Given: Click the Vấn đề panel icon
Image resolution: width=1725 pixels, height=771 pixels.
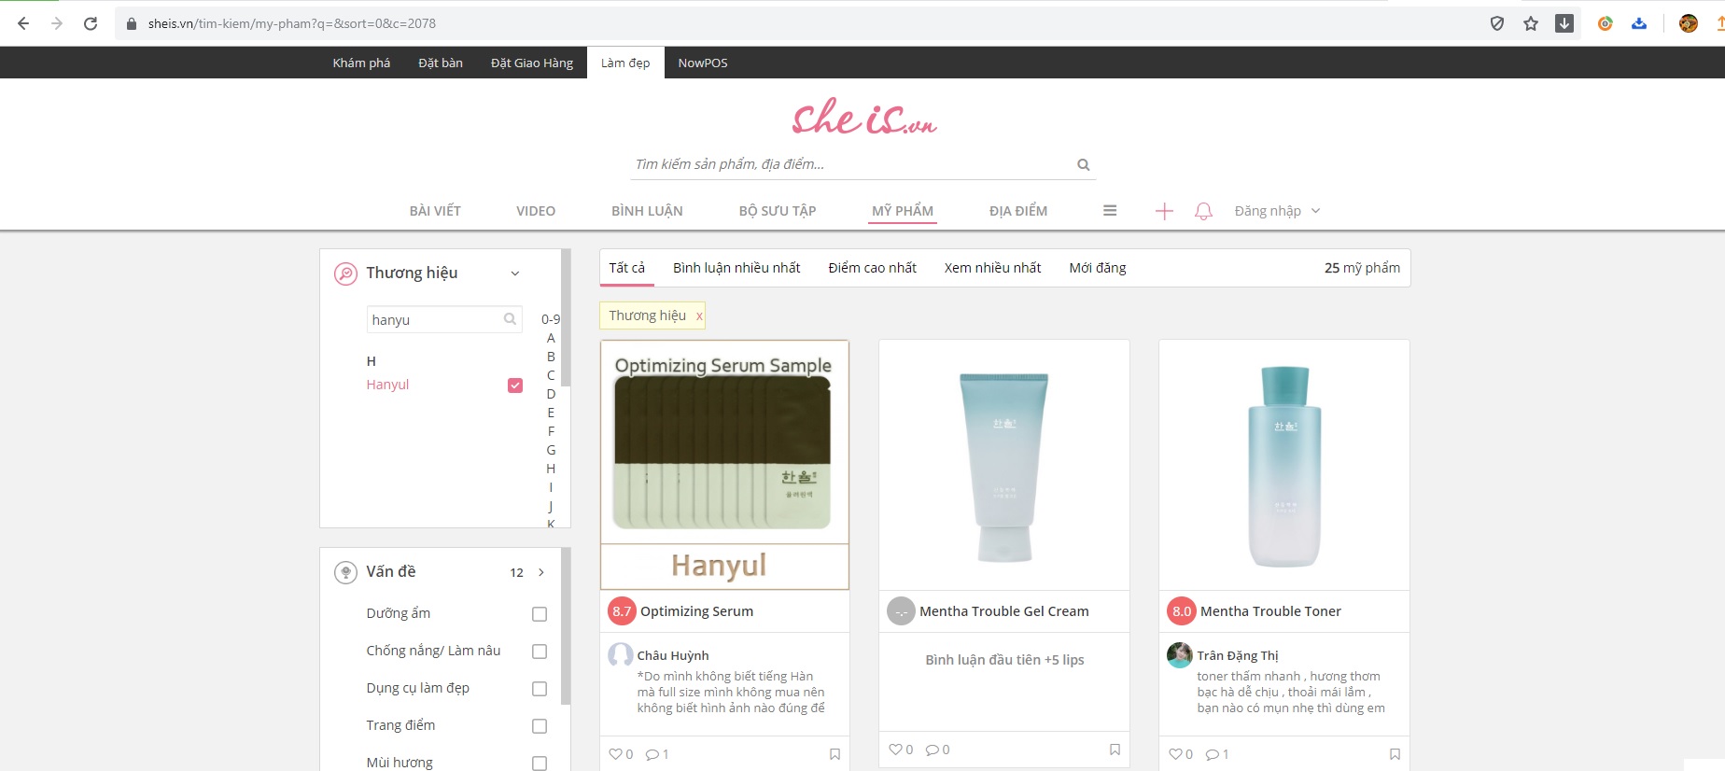Looking at the screenshot, I should [345, 572].
